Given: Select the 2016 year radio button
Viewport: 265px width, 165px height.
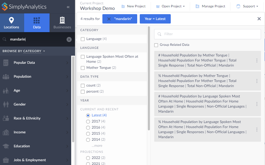Looking at the screenshot, I should tap(88, 128).
